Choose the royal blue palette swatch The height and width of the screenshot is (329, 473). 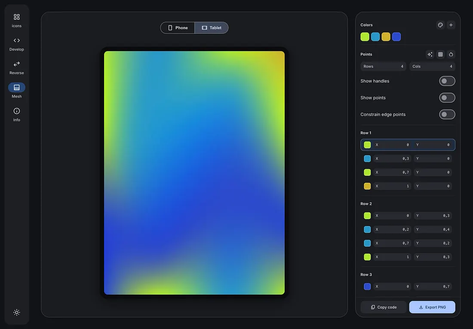tap(397, 37)
